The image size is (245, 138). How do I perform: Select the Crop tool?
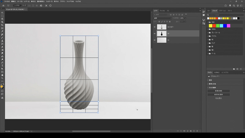click(x=2, y=25)
